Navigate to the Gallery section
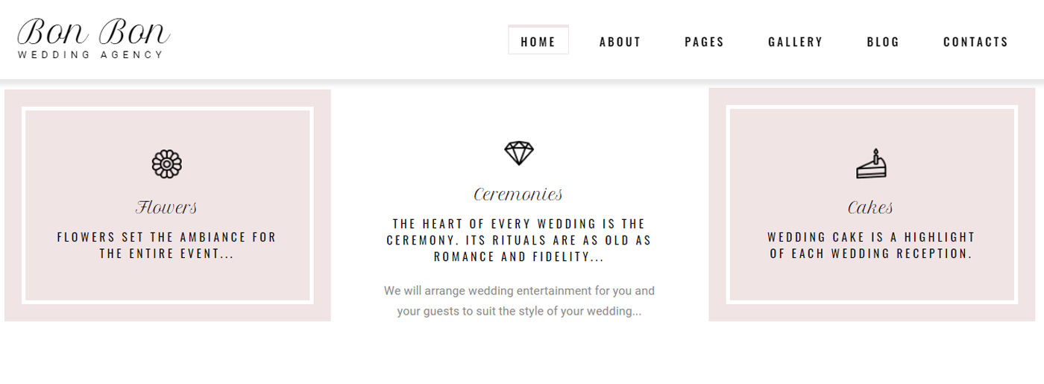The height and width of the screenshot is (384, 1044). 796,42
